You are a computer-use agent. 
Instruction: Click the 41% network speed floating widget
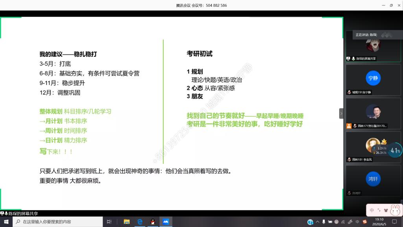click(x=395, y=151)
